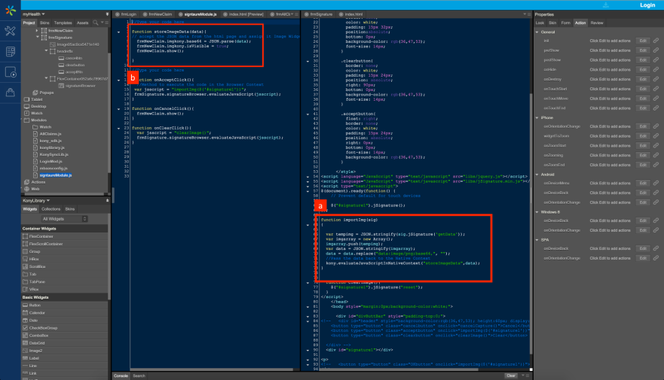The image size is (664, 380).
Task: Click the Login link at top right
Action: coord(647,5)
